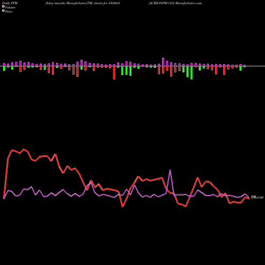Click the longest green bar below baseline
Viewport: 265px width, 265px height.
pos(191,73)
